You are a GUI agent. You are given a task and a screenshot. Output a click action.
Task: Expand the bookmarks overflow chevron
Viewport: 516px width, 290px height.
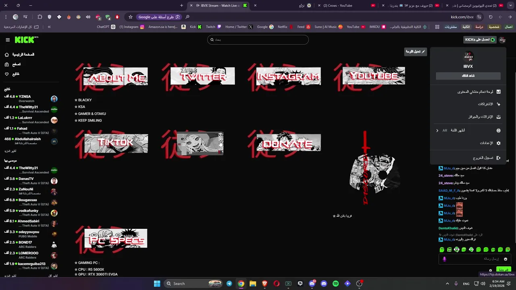(49, 27)
